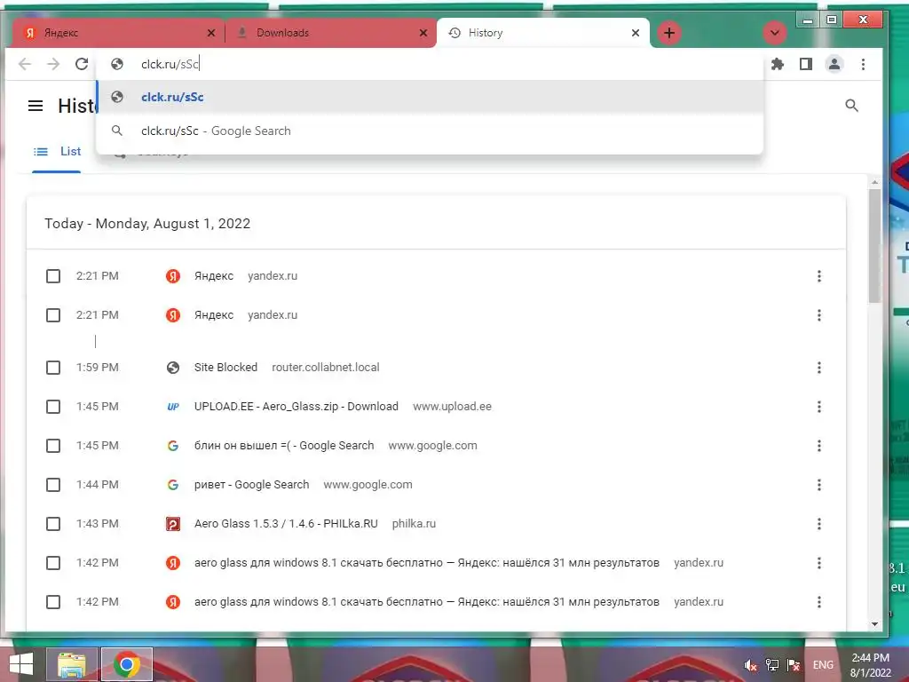Click the UP favicon for upload.ee row

point(173,407)
